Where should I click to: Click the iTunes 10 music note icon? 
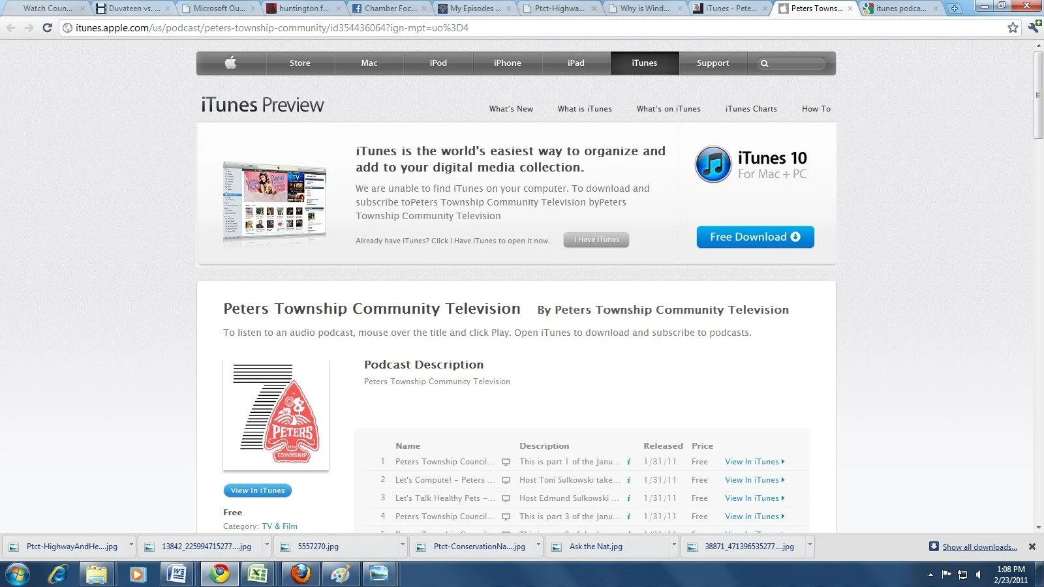[713, 164]
